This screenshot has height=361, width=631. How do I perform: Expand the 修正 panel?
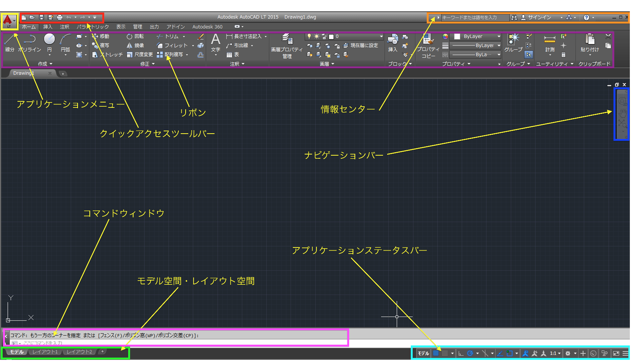tap(148, 64)
